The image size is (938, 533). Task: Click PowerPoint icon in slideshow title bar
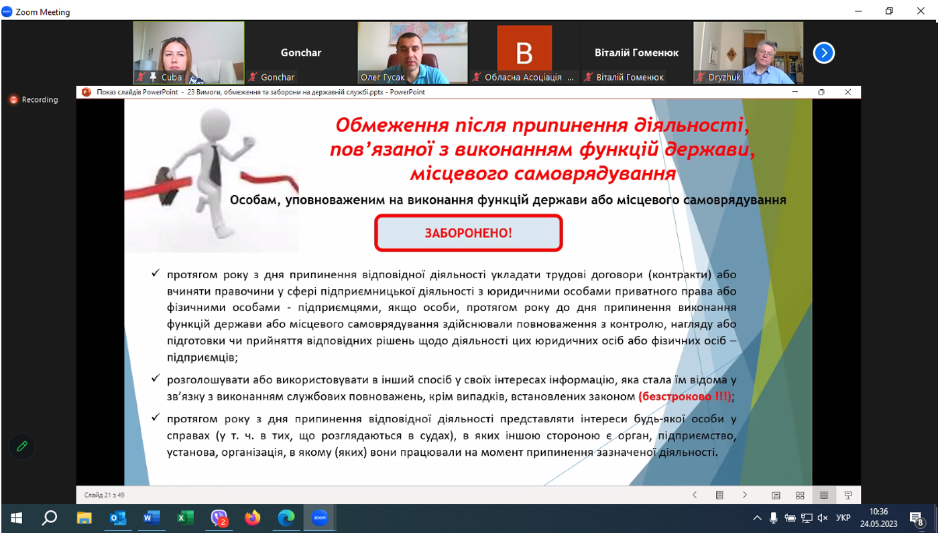[86, 93]
